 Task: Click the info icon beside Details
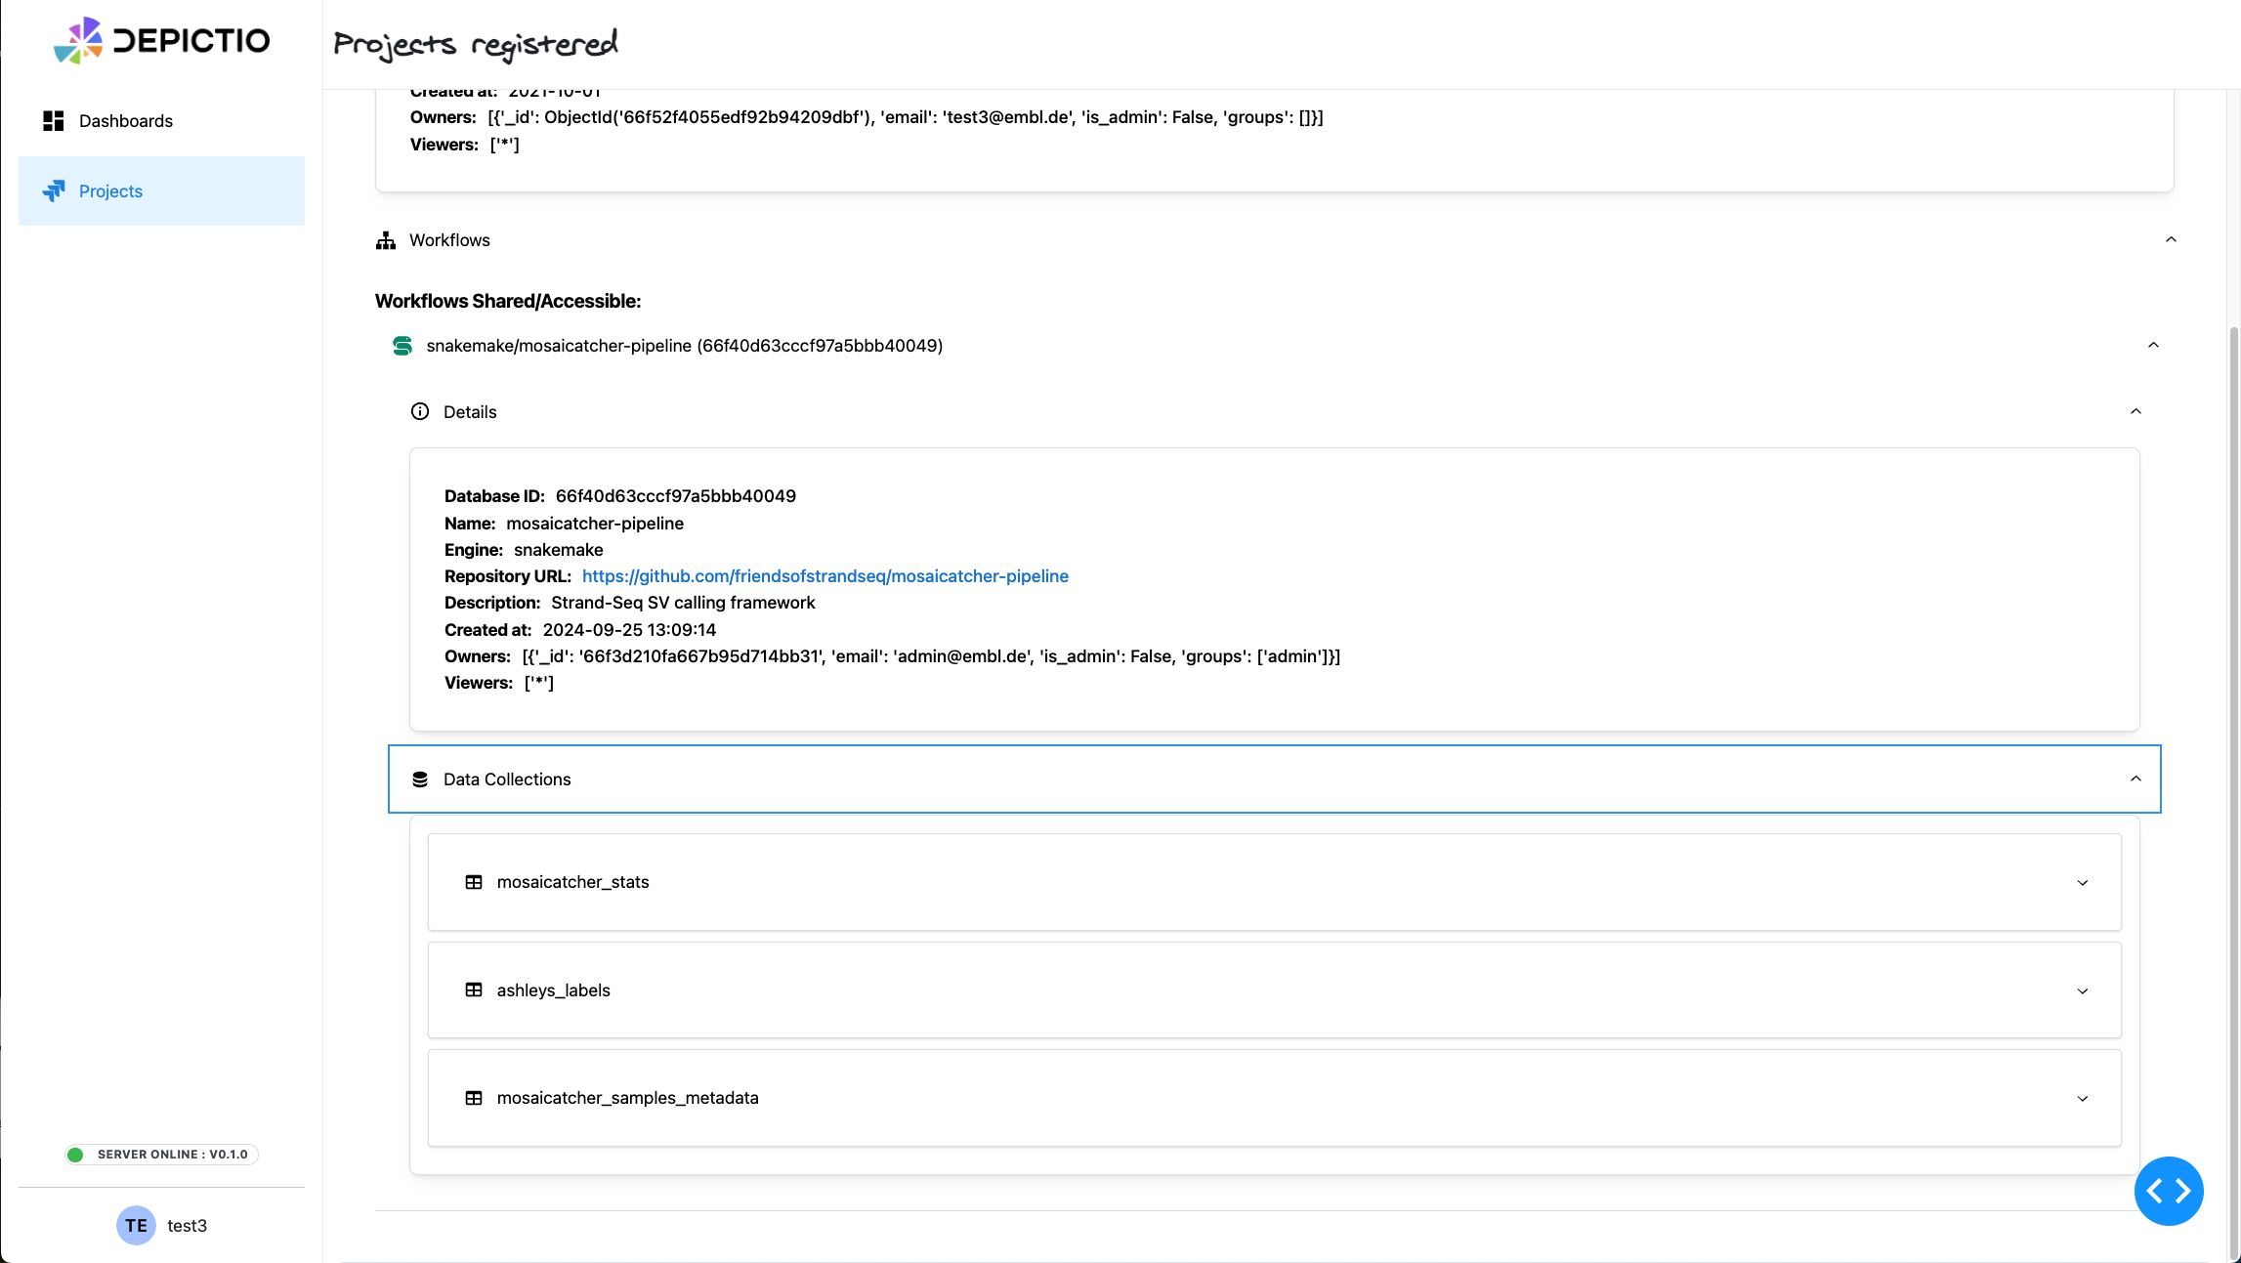coord(420,411)
